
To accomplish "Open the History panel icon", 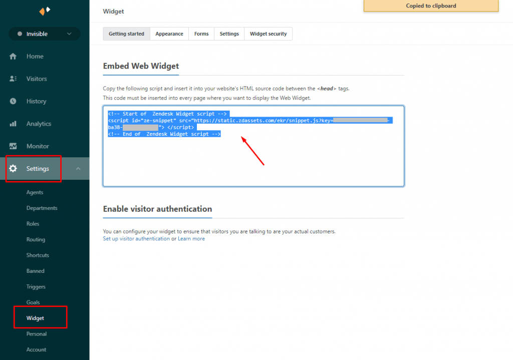I will (13, 101).
